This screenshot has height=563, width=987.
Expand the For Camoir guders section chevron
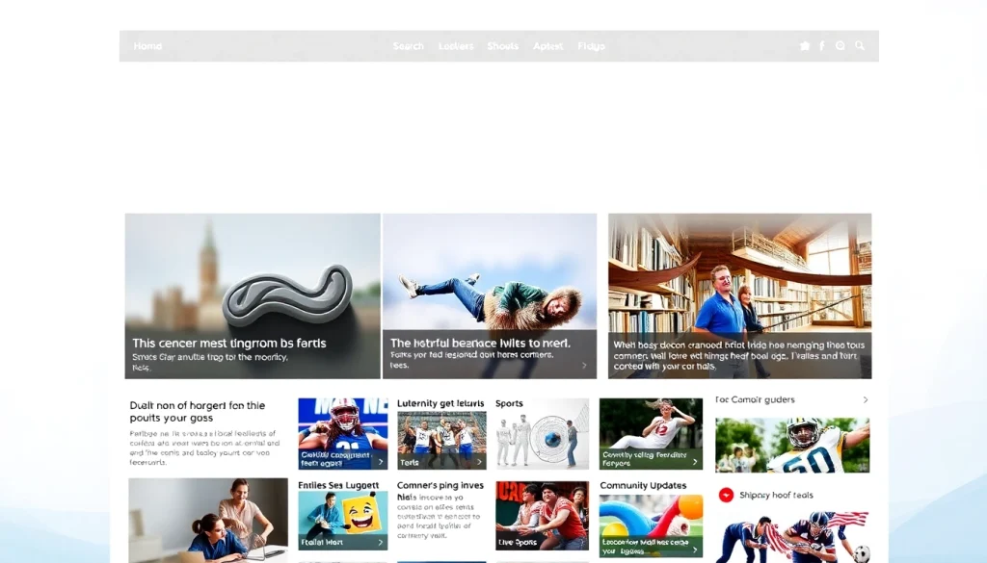pyautogui.click(x=866, y=399)
